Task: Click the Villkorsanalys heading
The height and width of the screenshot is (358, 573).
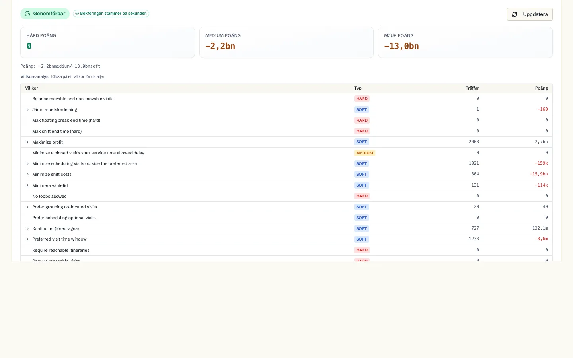Action: [x=35, y=77]
